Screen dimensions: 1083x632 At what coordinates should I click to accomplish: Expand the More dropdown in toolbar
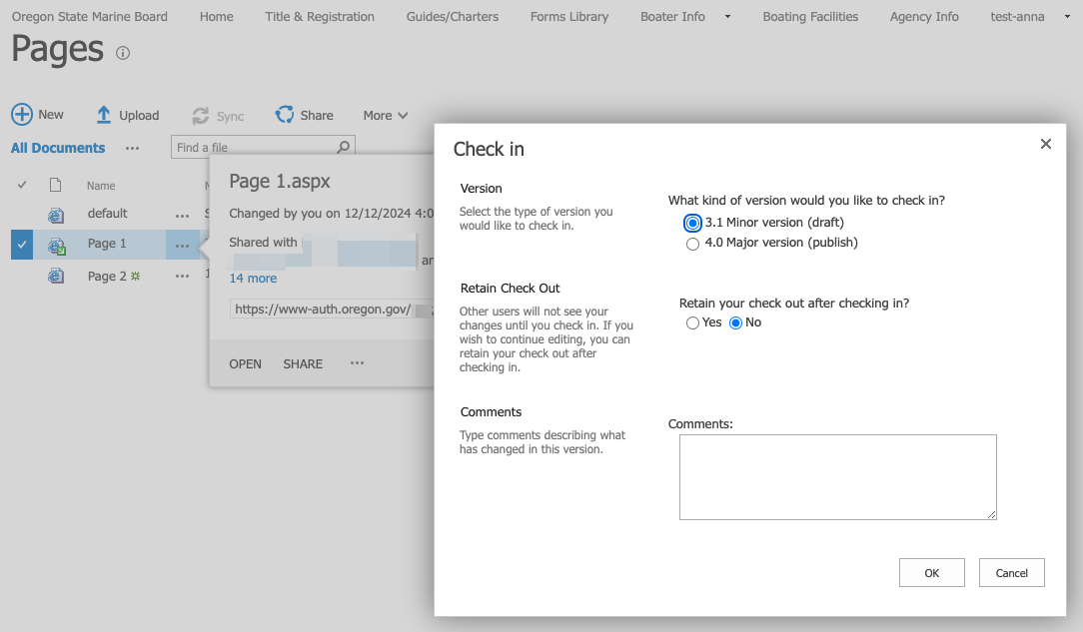[386, 115]
